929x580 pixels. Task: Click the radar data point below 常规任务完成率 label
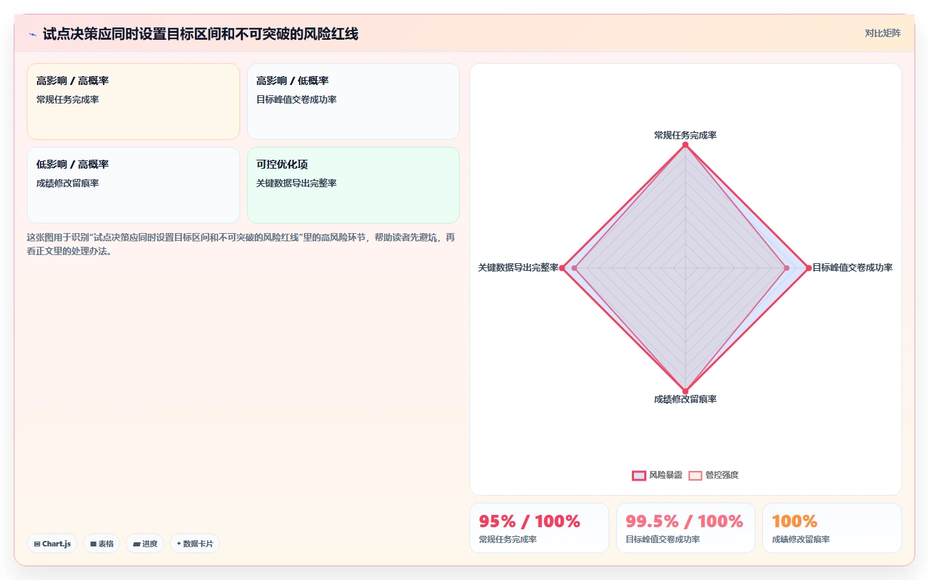coord(685,145)
